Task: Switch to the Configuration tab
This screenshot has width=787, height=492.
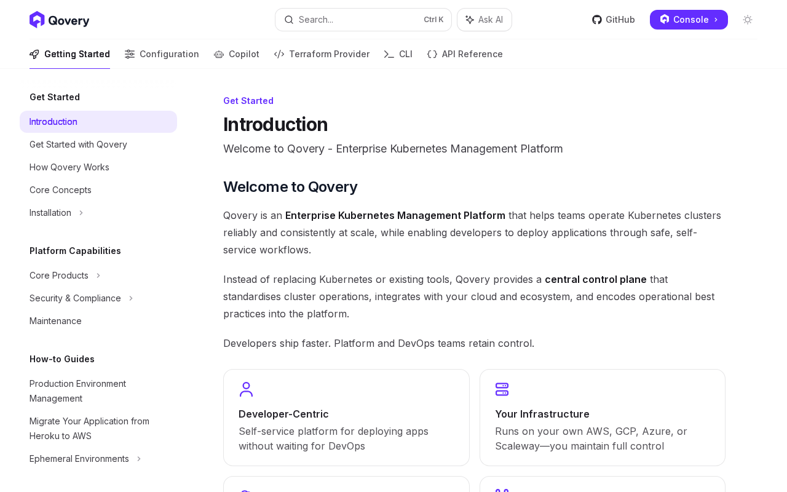Action: [x=162, y=54]
